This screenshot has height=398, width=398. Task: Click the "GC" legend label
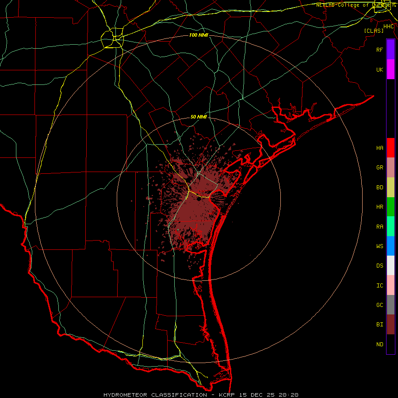[x=379, y=305]
